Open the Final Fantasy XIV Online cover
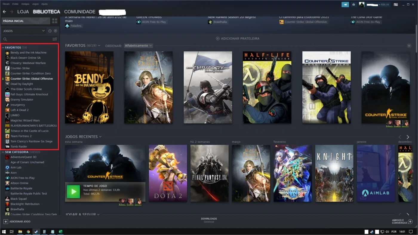418x235 pixels. click(209, 173)
